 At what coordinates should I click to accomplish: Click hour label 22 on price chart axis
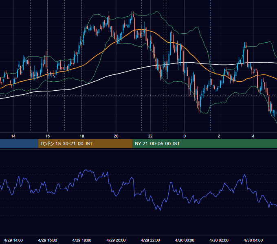[150, 136]
